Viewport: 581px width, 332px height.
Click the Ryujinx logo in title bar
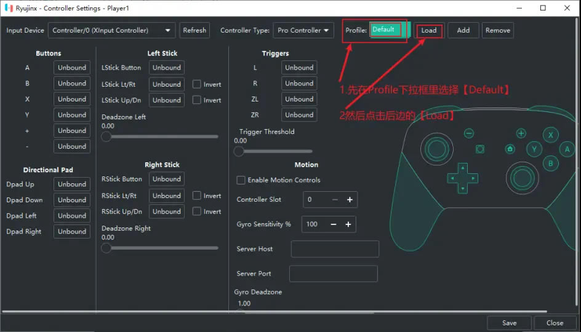coord(9,8)
